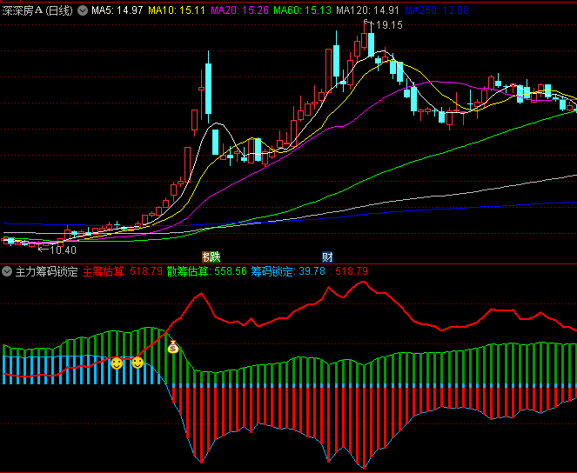577x473 pixels.
Task: Click the 19.15 high price label
Action: 385,25
